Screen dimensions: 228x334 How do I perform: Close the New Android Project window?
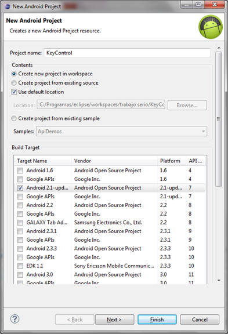pyautogui.click(x=215, y=5)
